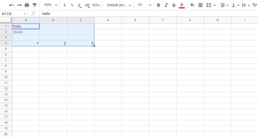This screenshot has height=137, width=258.
Task: Open the 100% zoom dropdown
Action: click(x=50, y=5)
